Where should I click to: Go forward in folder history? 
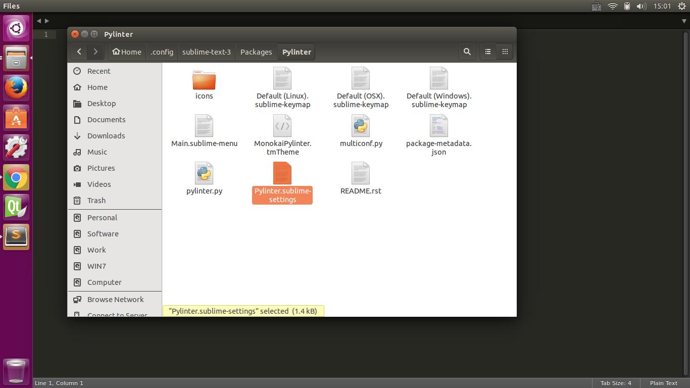point(95,52)
